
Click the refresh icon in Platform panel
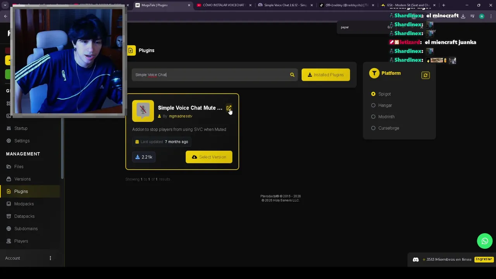425,75
